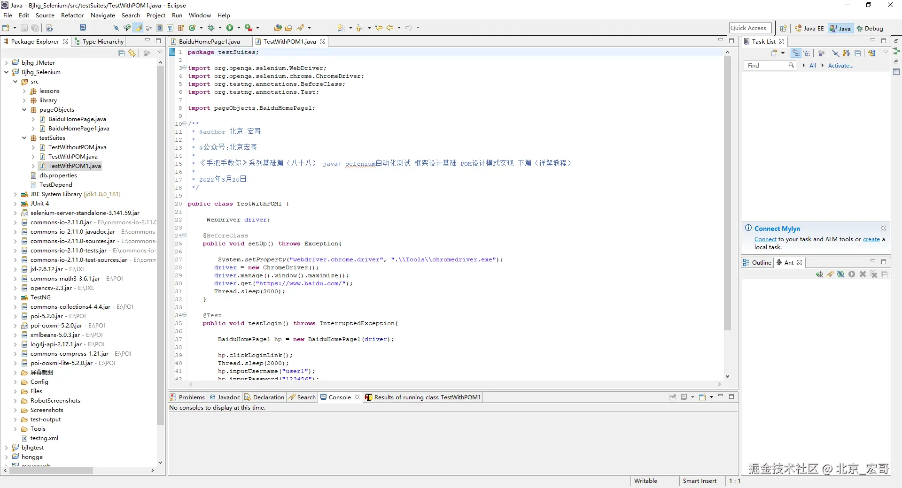Open the Run button dropdown arrow
Image resolution: width=902 pixels, height=488 pixels.
(x=239, y=28)
